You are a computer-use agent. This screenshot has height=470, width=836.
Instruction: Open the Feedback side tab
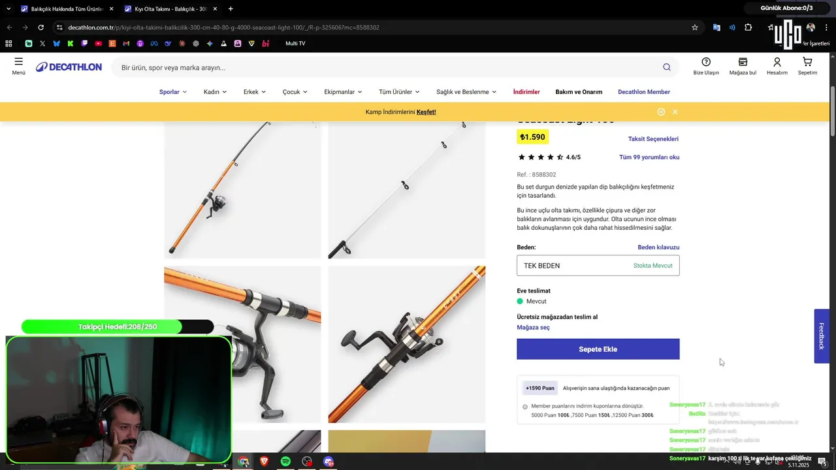point(822,336)
